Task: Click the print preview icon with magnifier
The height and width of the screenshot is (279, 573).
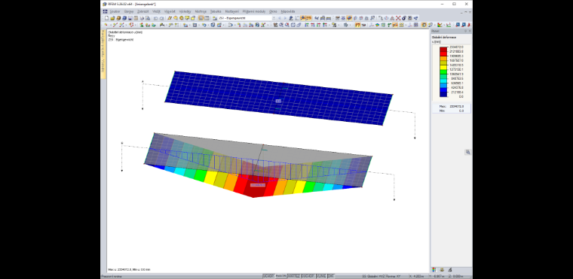Action: point(148,18)
